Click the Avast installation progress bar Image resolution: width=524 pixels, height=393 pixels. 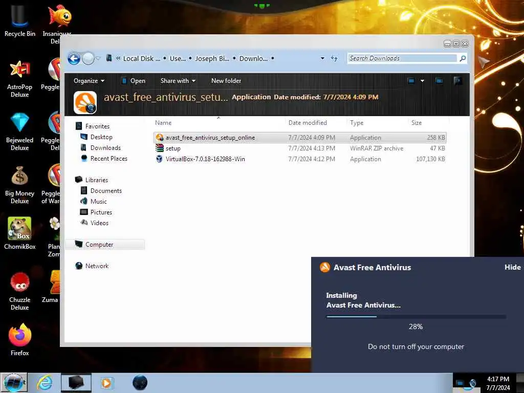point(416,316)
